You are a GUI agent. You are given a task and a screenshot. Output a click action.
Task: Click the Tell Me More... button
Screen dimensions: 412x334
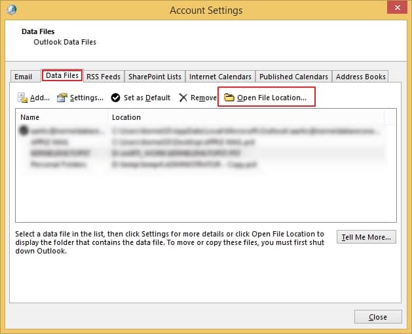366,237
